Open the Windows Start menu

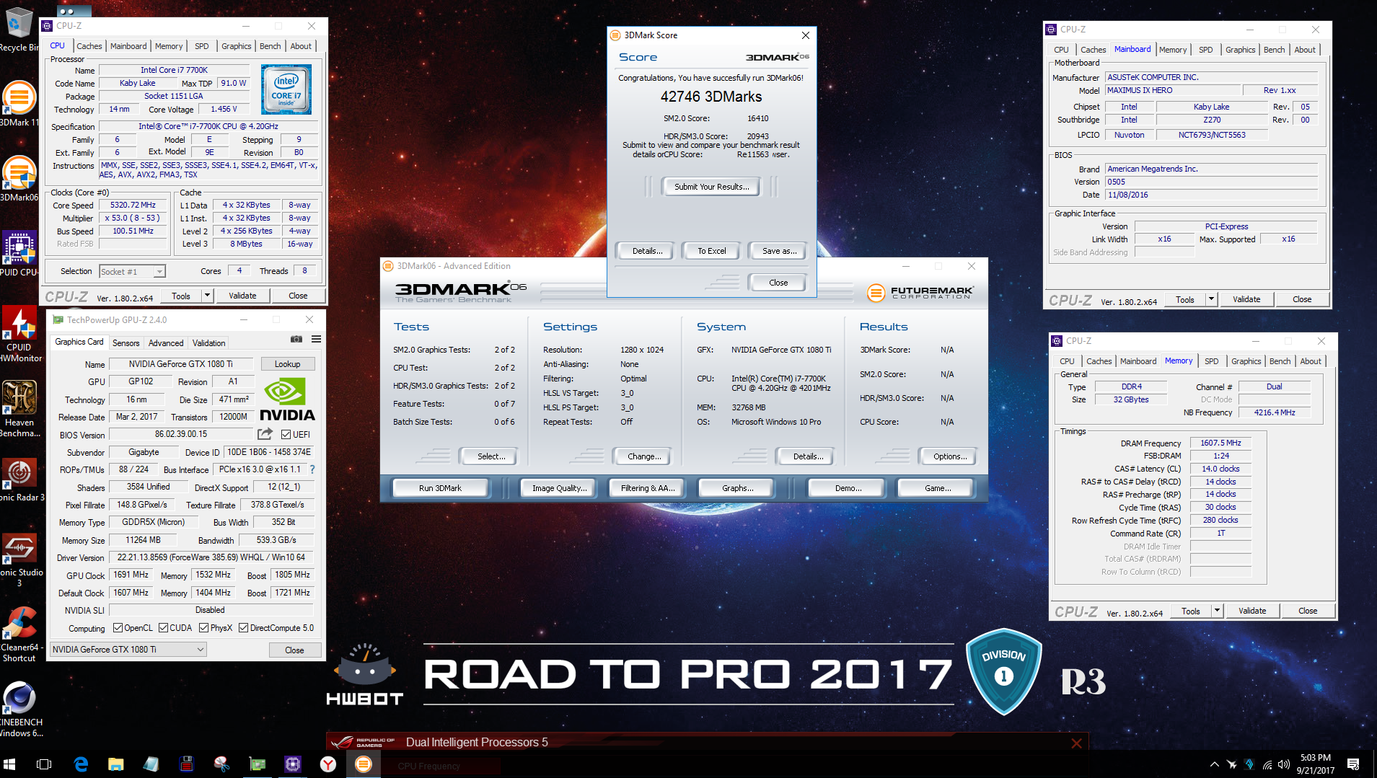[x=9, y=764]
